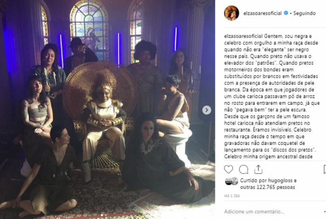The image size is (326, 219).
Task: View outras 122.765 pessoas who liked
Action: (x=268, y=187)
